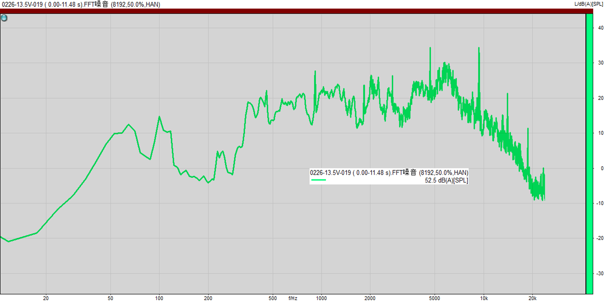Click the legend curve name text
This screenshot has height=302, width=605.
[x=389, y=173]
